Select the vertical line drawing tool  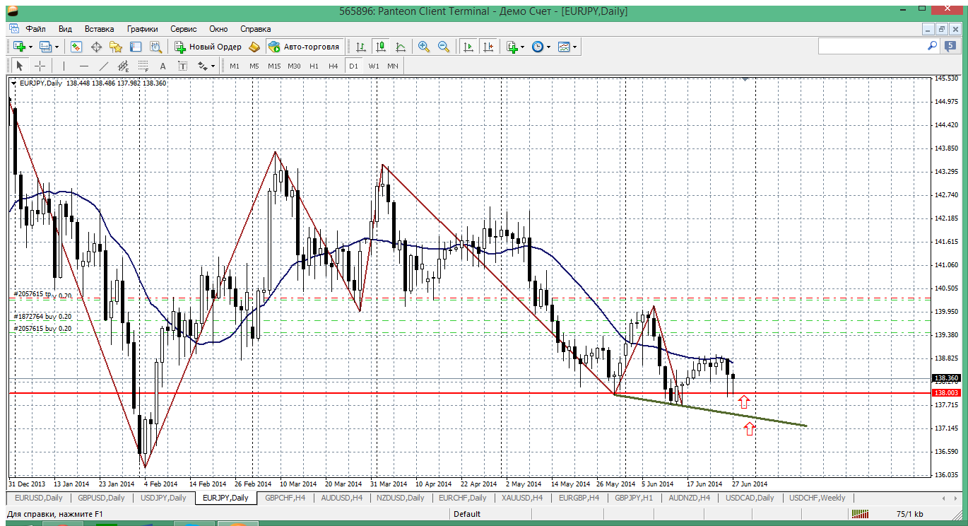click(x=64, y=66)
